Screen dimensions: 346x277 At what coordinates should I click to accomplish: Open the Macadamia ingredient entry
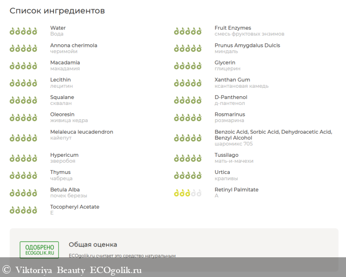(65, 63)
